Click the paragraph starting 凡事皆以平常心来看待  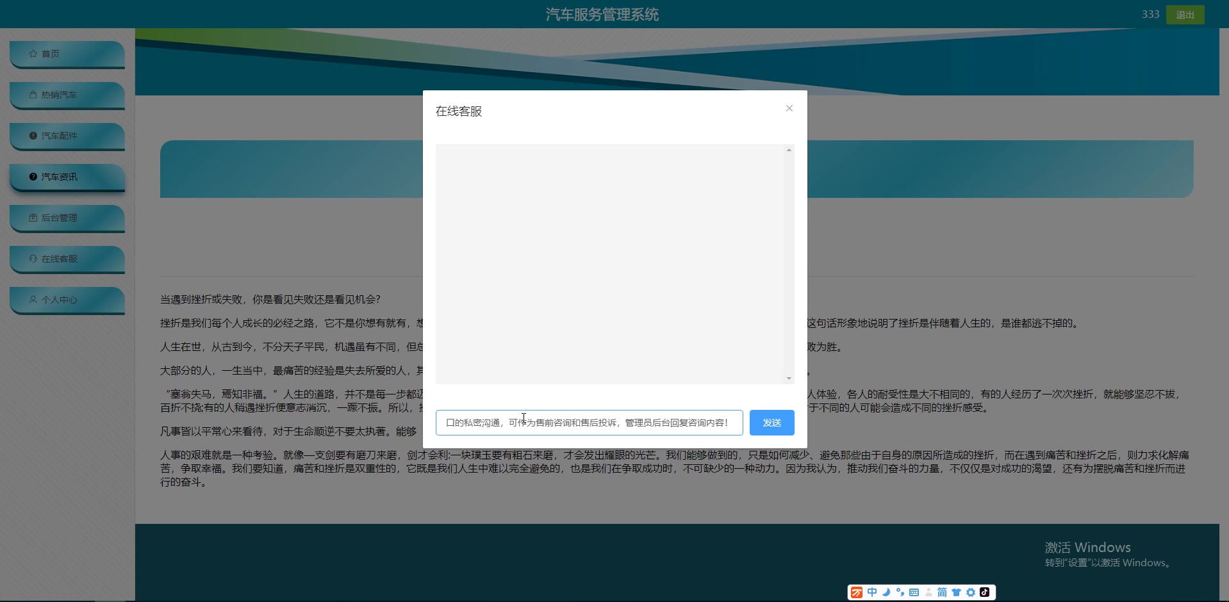(x=288, y=431)
